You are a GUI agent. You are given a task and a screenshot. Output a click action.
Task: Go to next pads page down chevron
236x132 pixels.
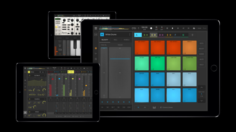(202, 101)
